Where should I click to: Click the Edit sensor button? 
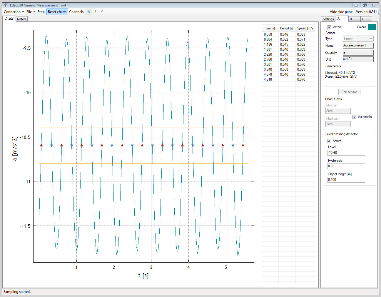tap(349, 92)
